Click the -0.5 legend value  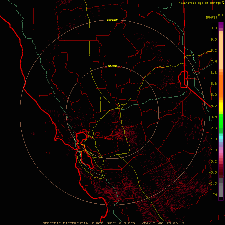(x=213, y=172)
